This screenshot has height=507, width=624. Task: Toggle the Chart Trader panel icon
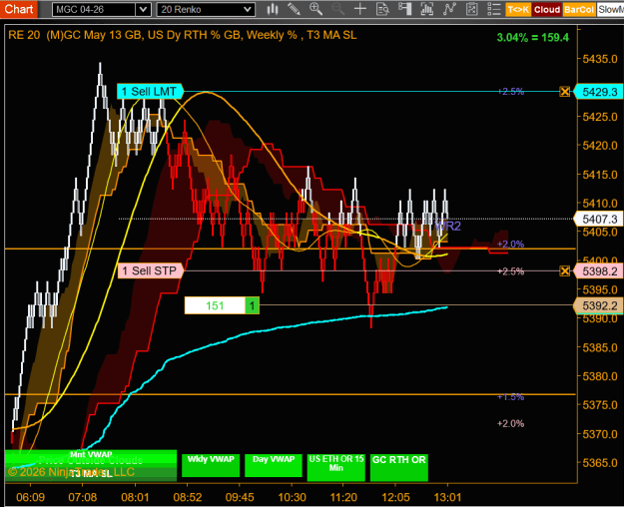point(404,9)
